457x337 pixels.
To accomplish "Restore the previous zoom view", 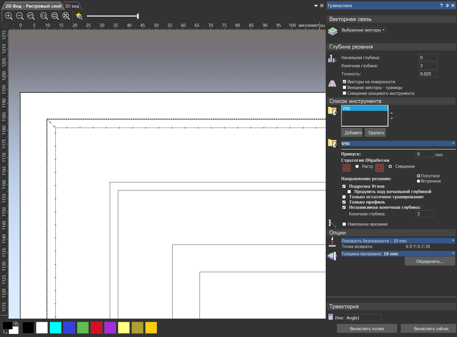I will coord(31,16).
